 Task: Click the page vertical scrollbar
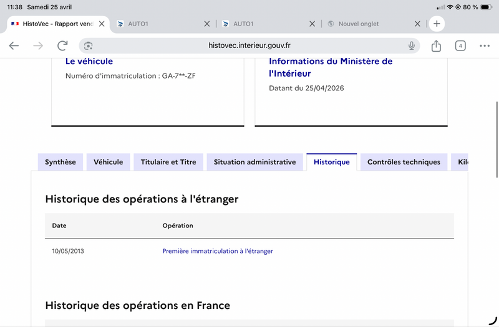(497, 140)
